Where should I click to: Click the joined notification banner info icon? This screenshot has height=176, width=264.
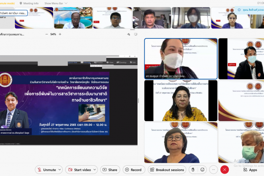pos(239,10)
